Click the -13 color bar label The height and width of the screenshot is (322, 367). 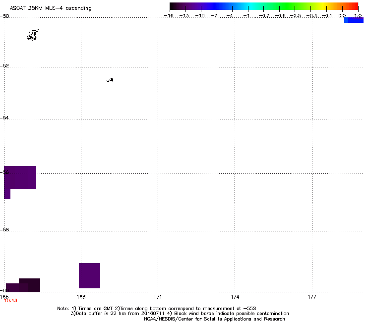tap(184, 16)
